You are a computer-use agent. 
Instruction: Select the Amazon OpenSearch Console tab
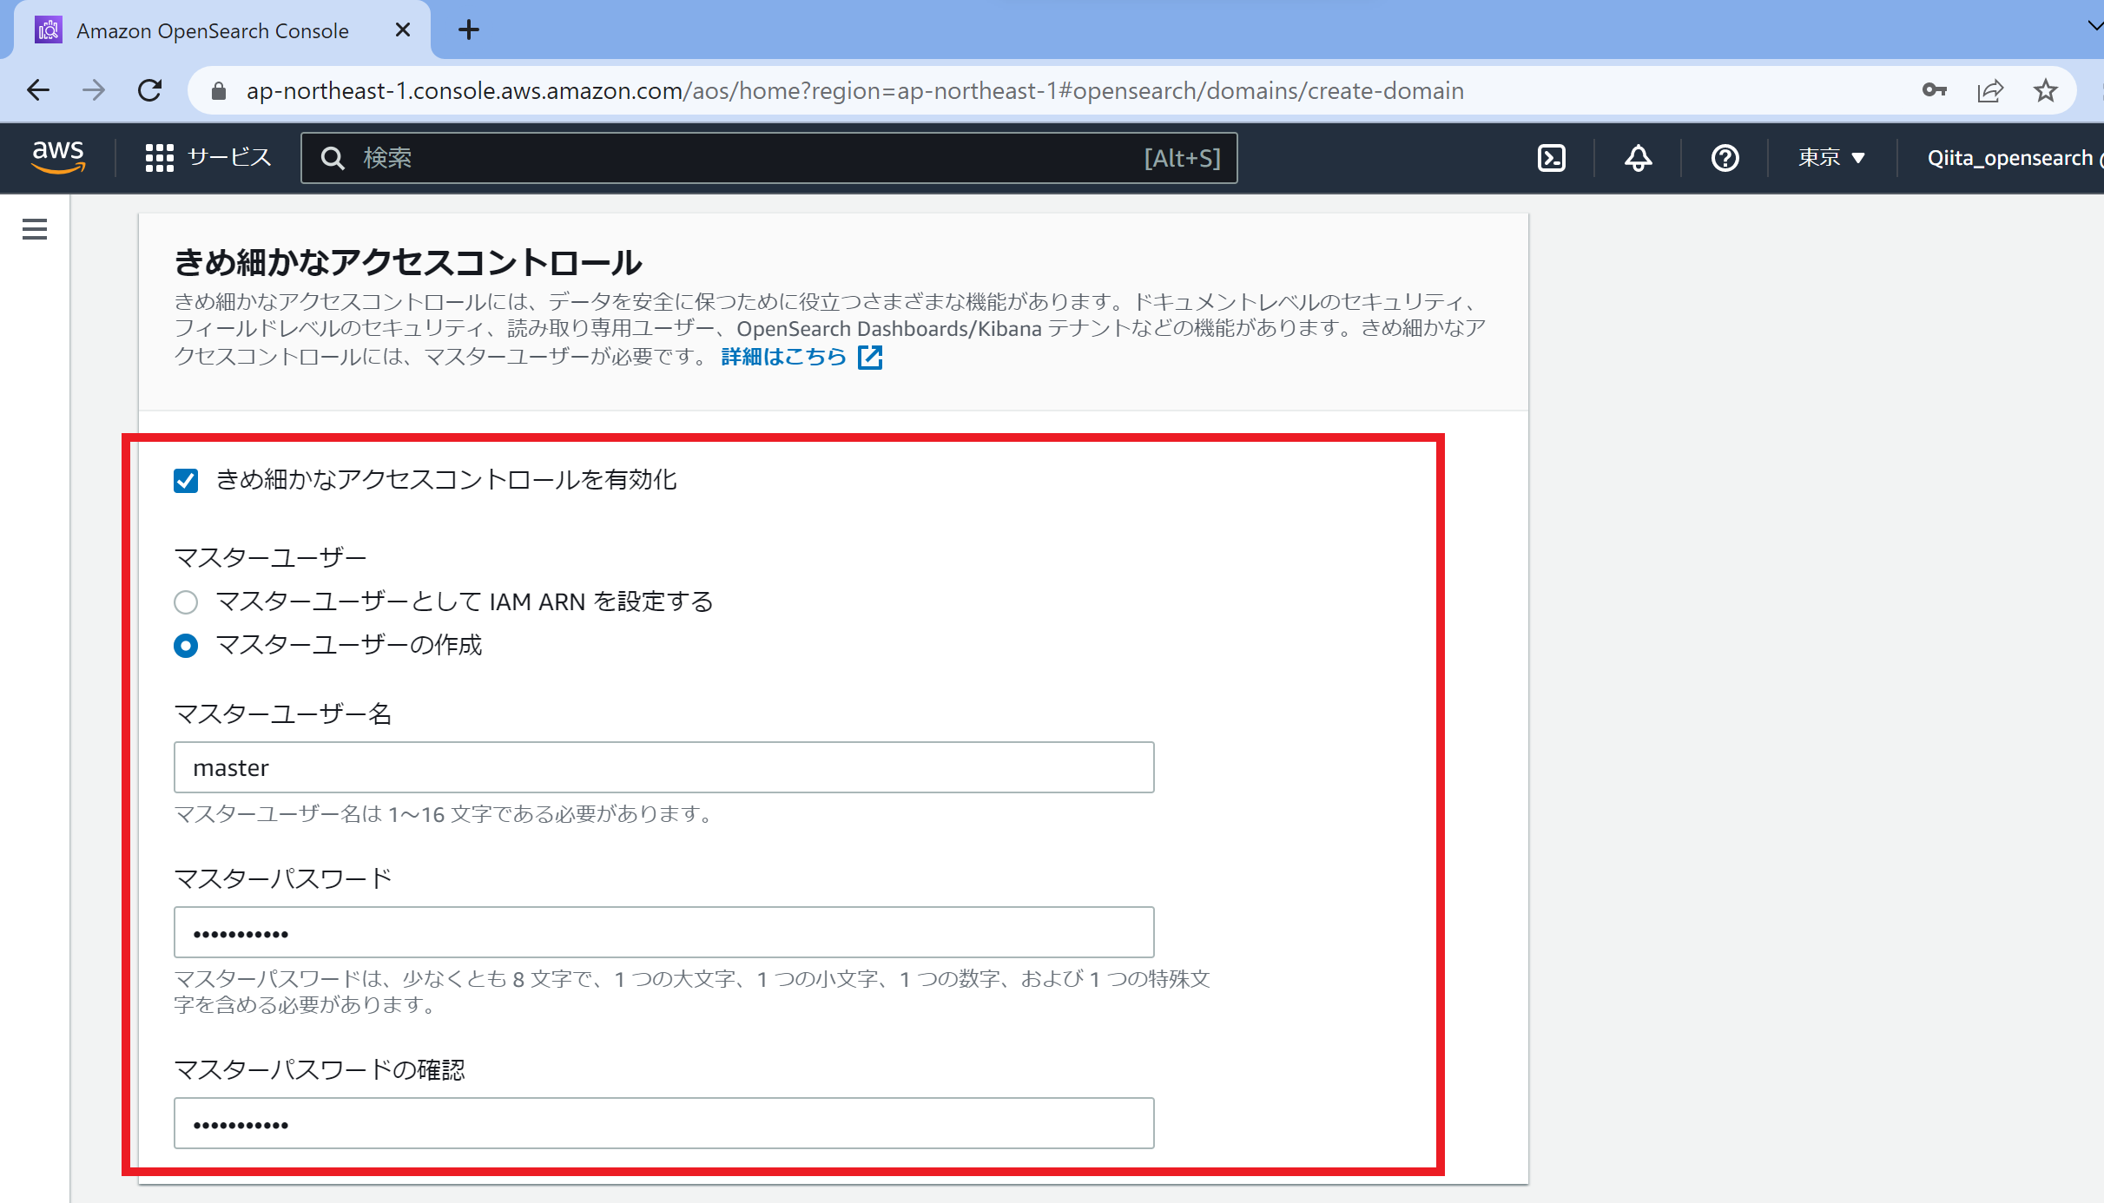click(x=213, y=31)
